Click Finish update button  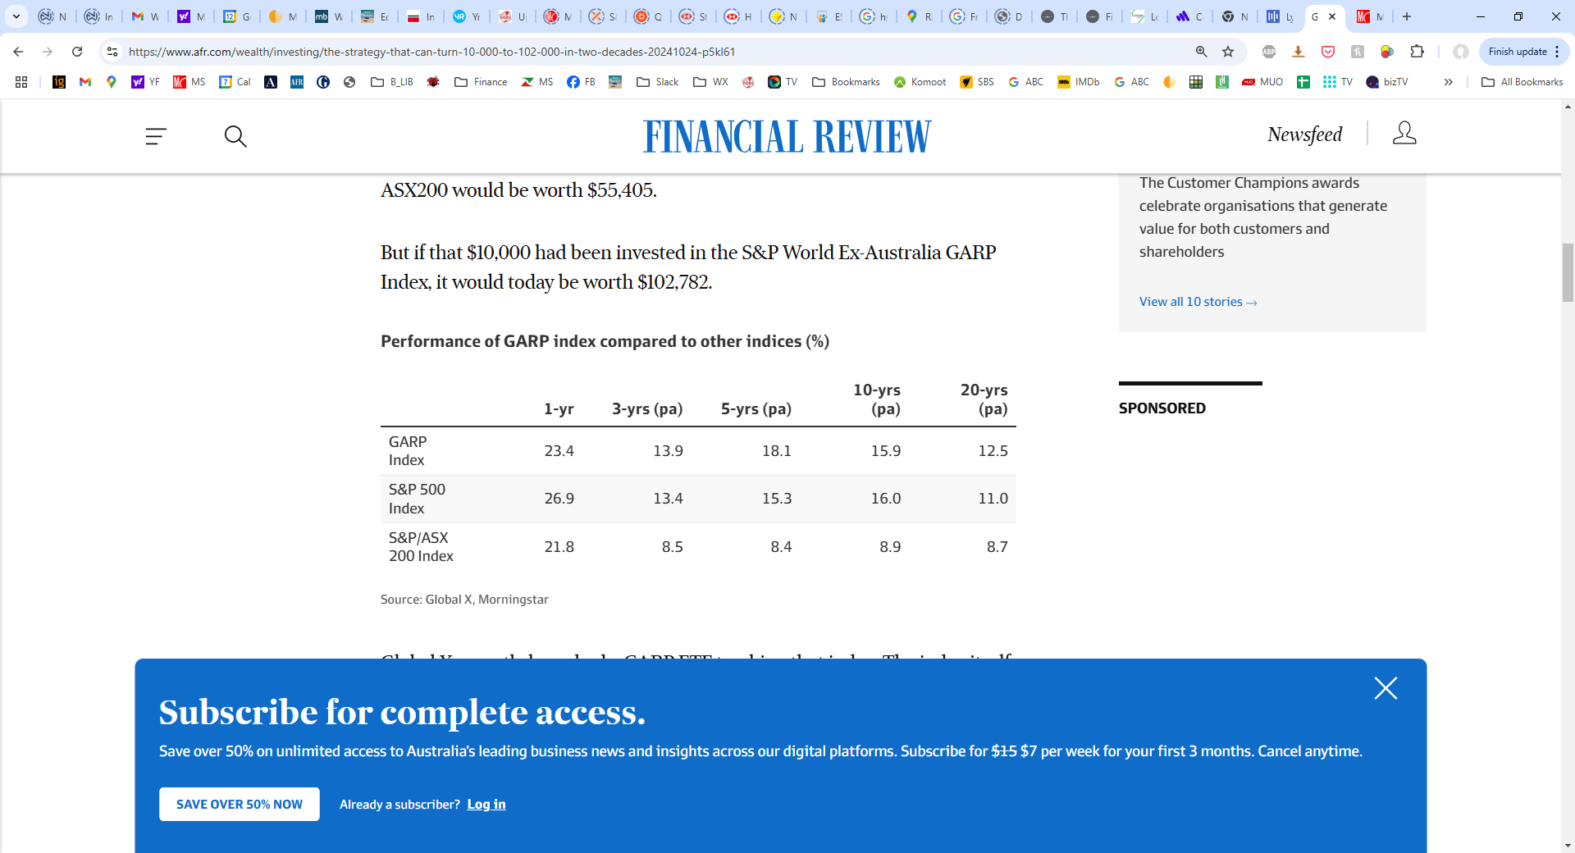click(1524, 52)
